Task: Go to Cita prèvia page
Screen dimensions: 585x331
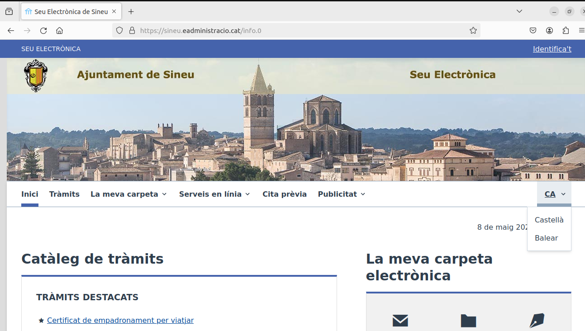Action: (285, 194)
